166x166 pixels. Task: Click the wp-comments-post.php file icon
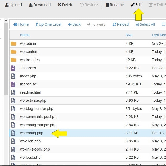tap(13, 117)
